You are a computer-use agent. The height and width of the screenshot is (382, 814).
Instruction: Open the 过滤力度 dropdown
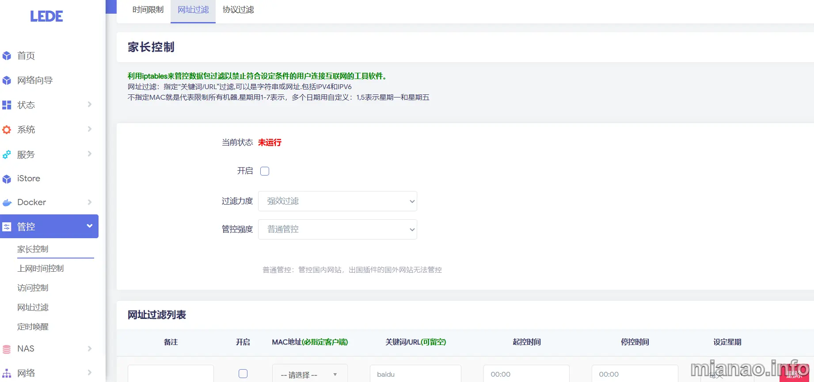click(337, 201)
